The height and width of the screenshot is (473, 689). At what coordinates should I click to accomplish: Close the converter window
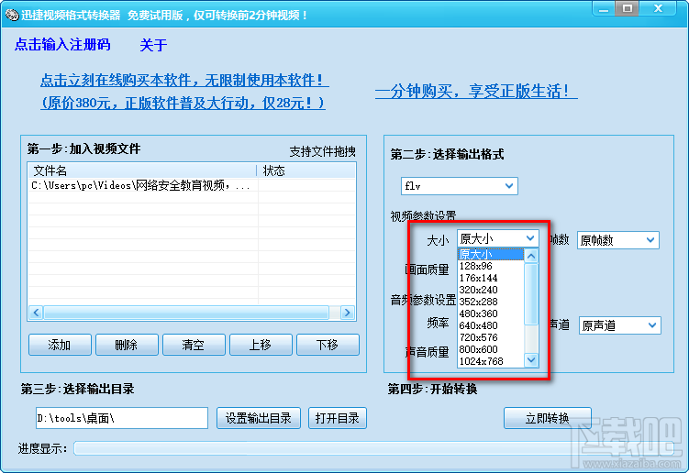coord(658,9)
